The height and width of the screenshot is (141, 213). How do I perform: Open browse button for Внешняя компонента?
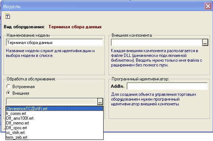tap(205, 43)
